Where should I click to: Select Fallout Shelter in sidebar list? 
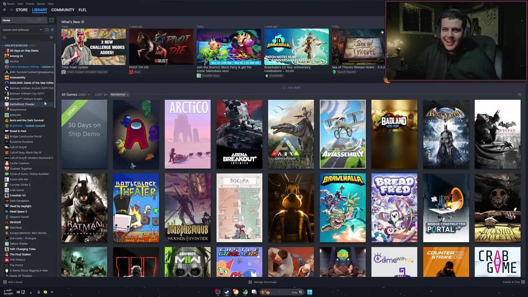(x=19, y=244)
